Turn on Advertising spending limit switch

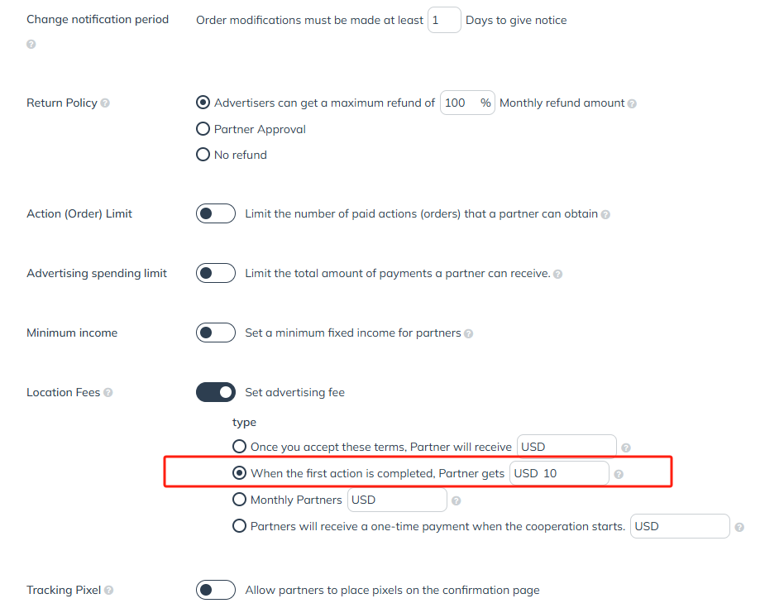click(x=216, y=273)
